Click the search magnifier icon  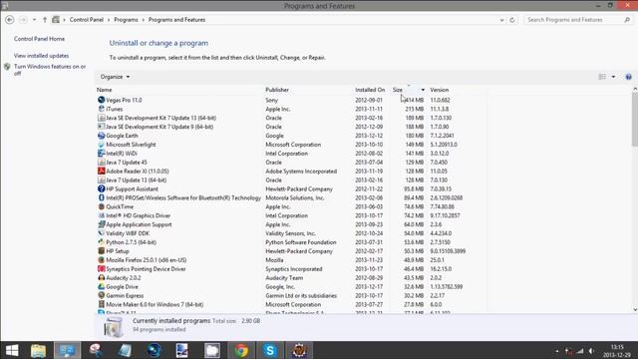click(627, 20)
